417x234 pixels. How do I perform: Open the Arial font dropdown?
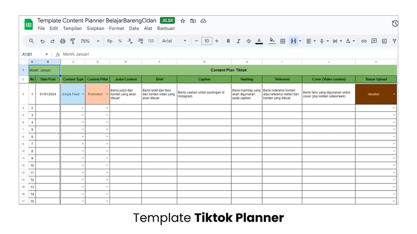pos(174,41)
